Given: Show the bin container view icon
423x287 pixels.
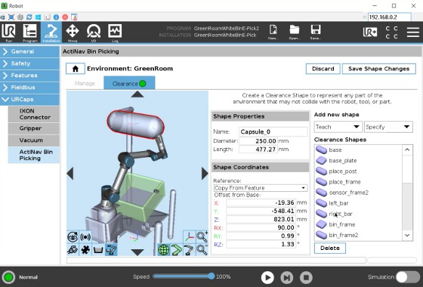Looking at the screenshot, I should (x=98, y=250).
